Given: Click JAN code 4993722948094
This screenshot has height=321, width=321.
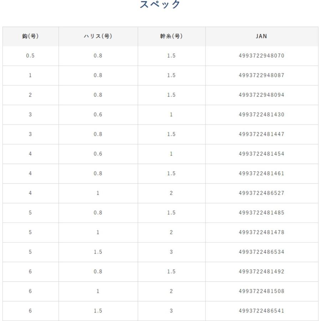Looking at the screenshot, I should tap(261, 95).
